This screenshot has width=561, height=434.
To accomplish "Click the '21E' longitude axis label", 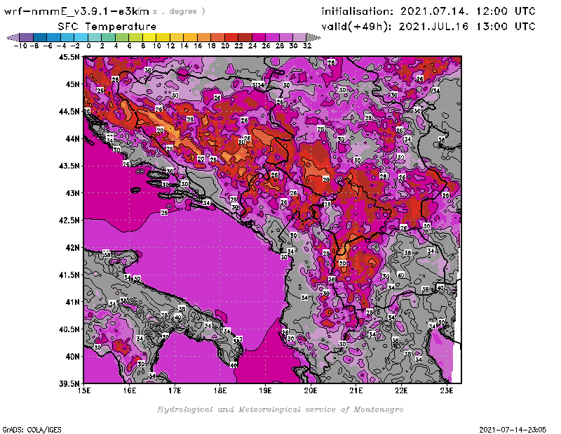I will tap(356, 390).
